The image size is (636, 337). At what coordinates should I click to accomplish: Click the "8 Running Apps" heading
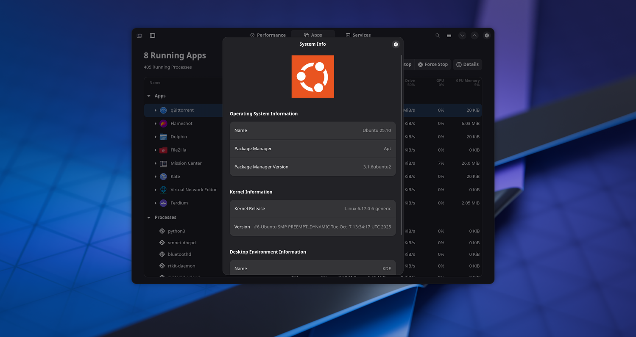click(x=175, y=55)
